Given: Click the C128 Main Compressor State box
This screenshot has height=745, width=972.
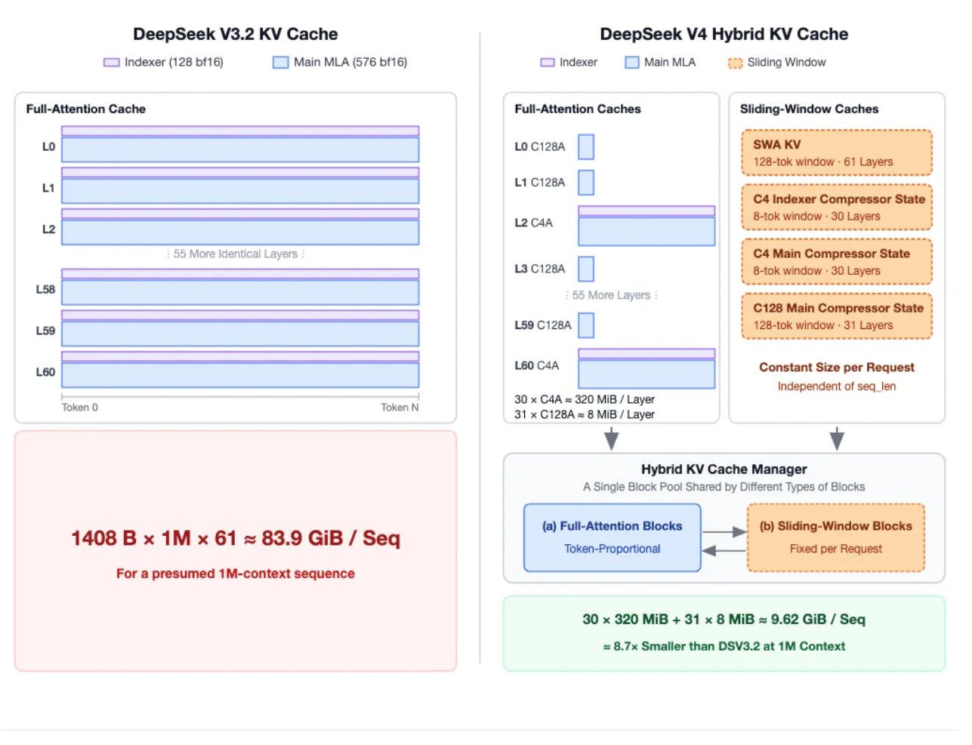Looking at the screenshot, I should coord(837,316).
